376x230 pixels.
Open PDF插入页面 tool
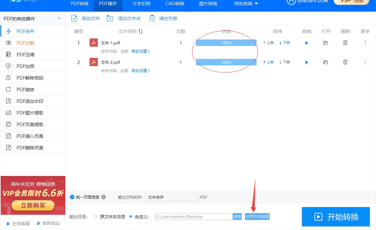click(x=33, y=136)
